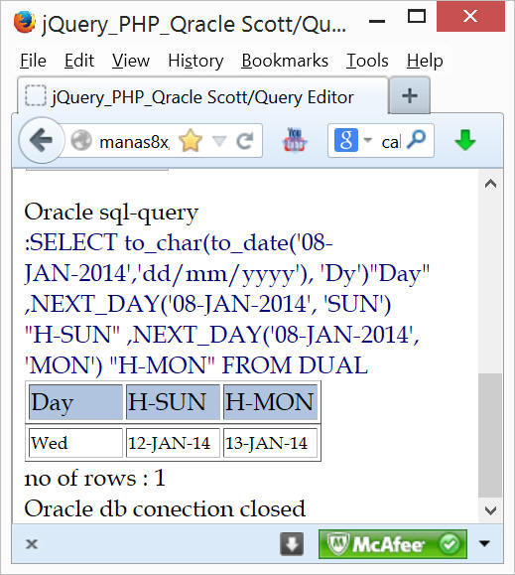Click the scrollbar up arrow

pyautogui.click(x=490, y=184)
